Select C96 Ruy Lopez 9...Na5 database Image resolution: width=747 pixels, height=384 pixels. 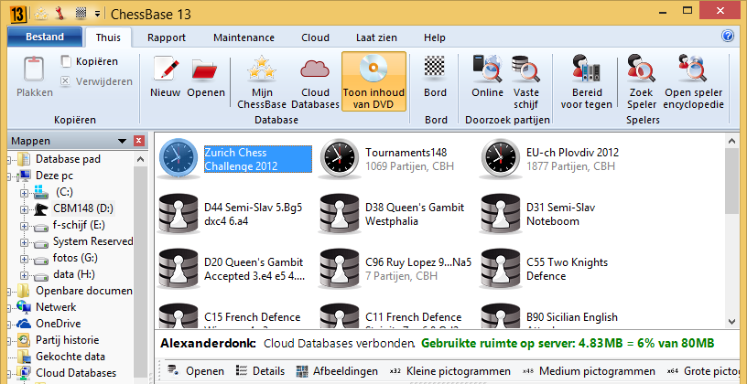coord(395,269)
